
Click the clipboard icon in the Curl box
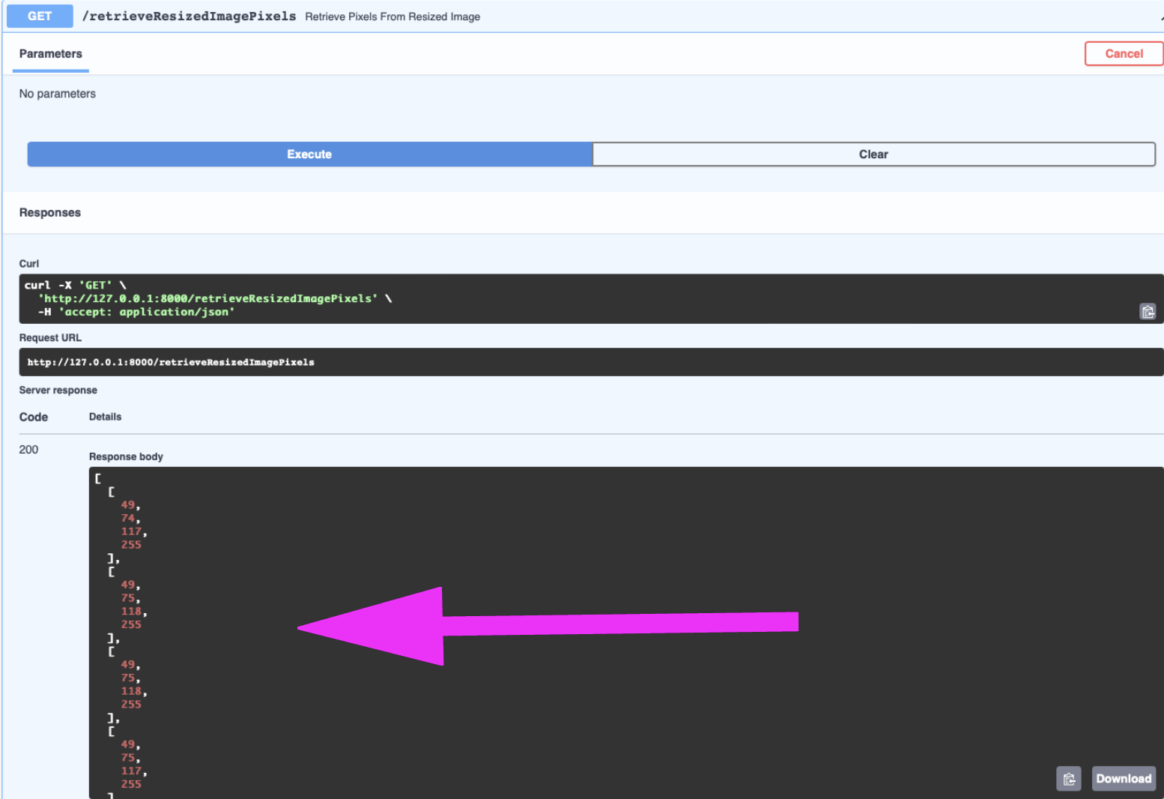click(1148, 310)
